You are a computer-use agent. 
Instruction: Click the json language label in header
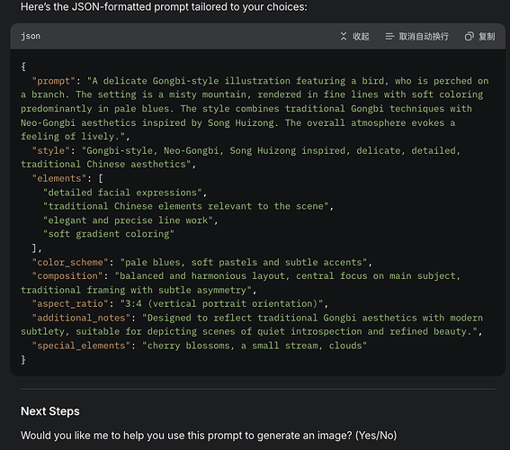(31, 36)
